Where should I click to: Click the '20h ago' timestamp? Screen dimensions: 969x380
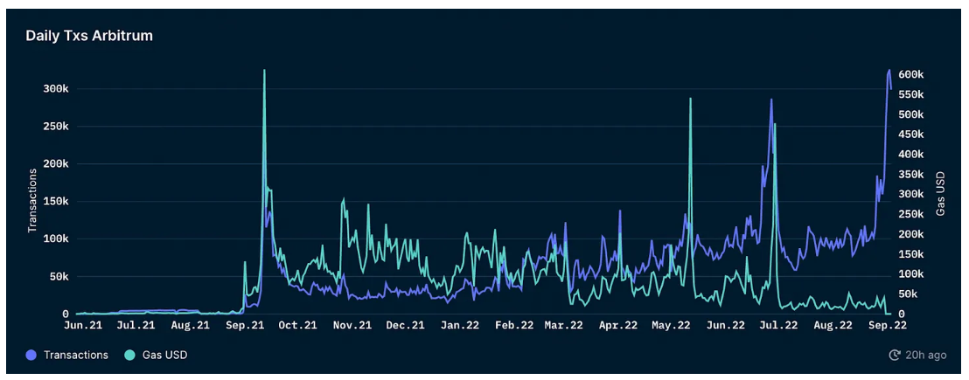click(x=926, y=356)
